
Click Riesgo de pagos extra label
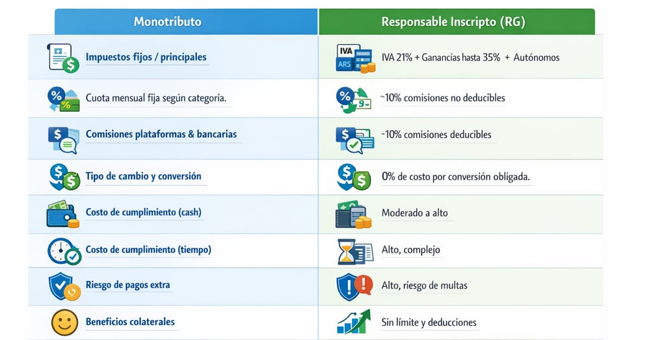pos(127,285)
